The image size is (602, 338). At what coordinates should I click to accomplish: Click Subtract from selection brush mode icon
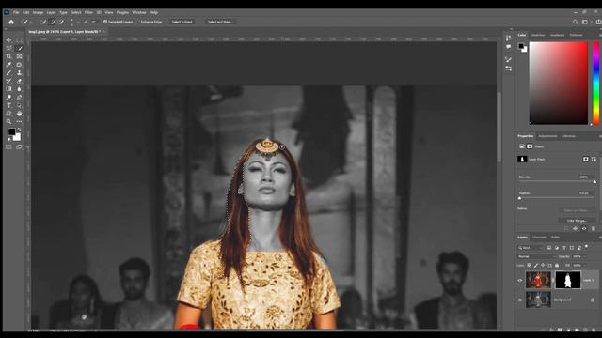(x=61, y=22)
